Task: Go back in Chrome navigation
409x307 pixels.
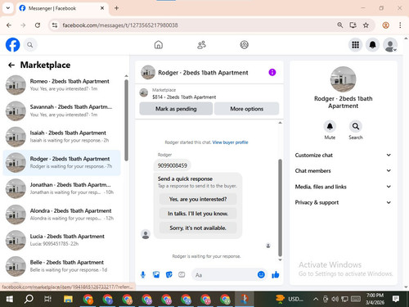Action: pos(9,25)
